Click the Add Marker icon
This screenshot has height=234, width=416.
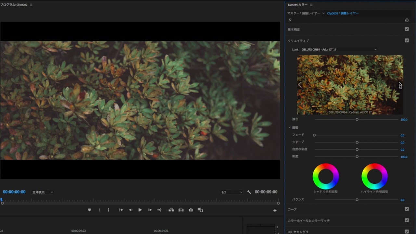[90, 210]
